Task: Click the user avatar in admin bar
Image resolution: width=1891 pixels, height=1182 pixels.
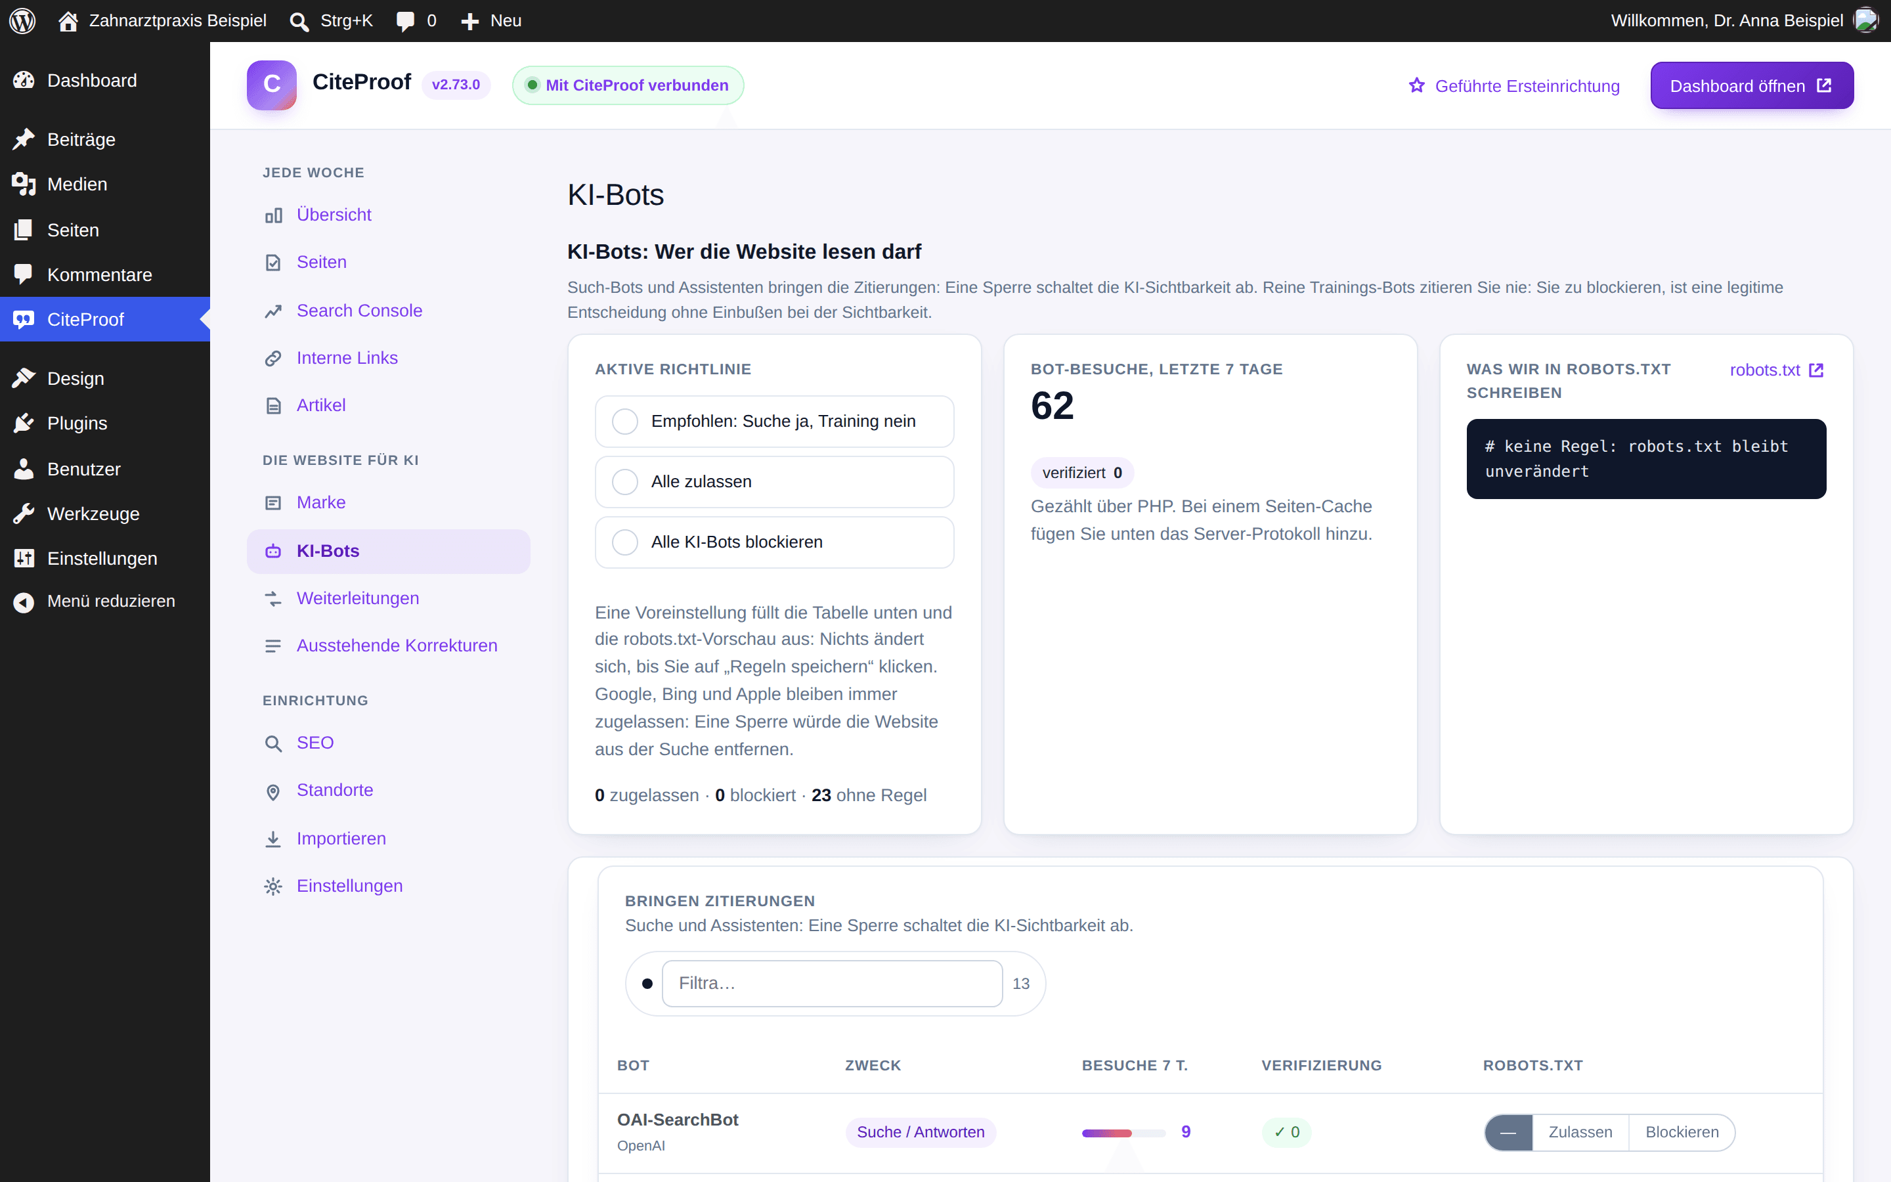Action: click(1866, 20)
